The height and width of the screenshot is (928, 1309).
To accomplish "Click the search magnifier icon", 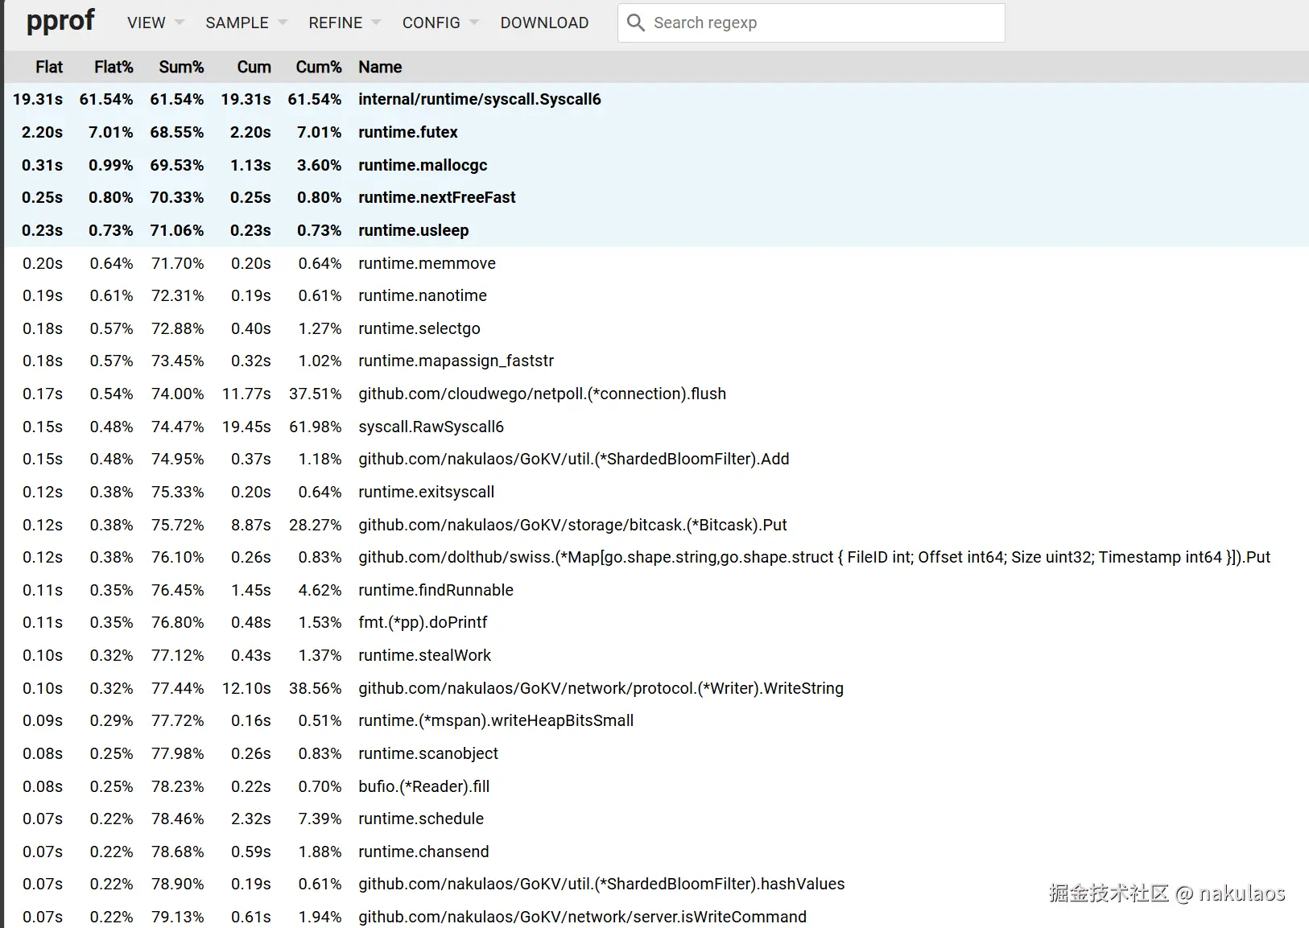I will tap(635, 23).
